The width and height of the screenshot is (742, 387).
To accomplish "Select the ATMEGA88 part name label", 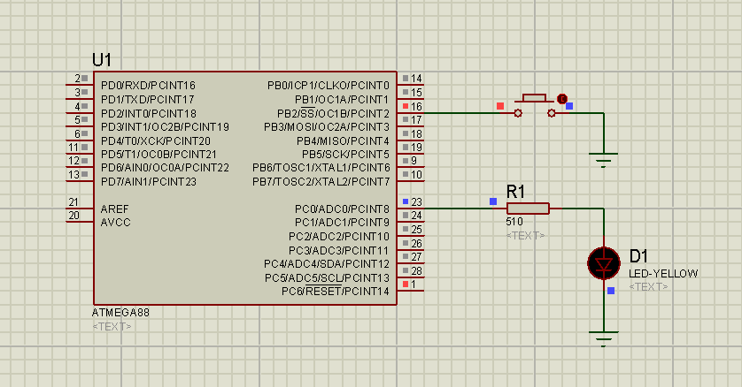I will 120,313.
